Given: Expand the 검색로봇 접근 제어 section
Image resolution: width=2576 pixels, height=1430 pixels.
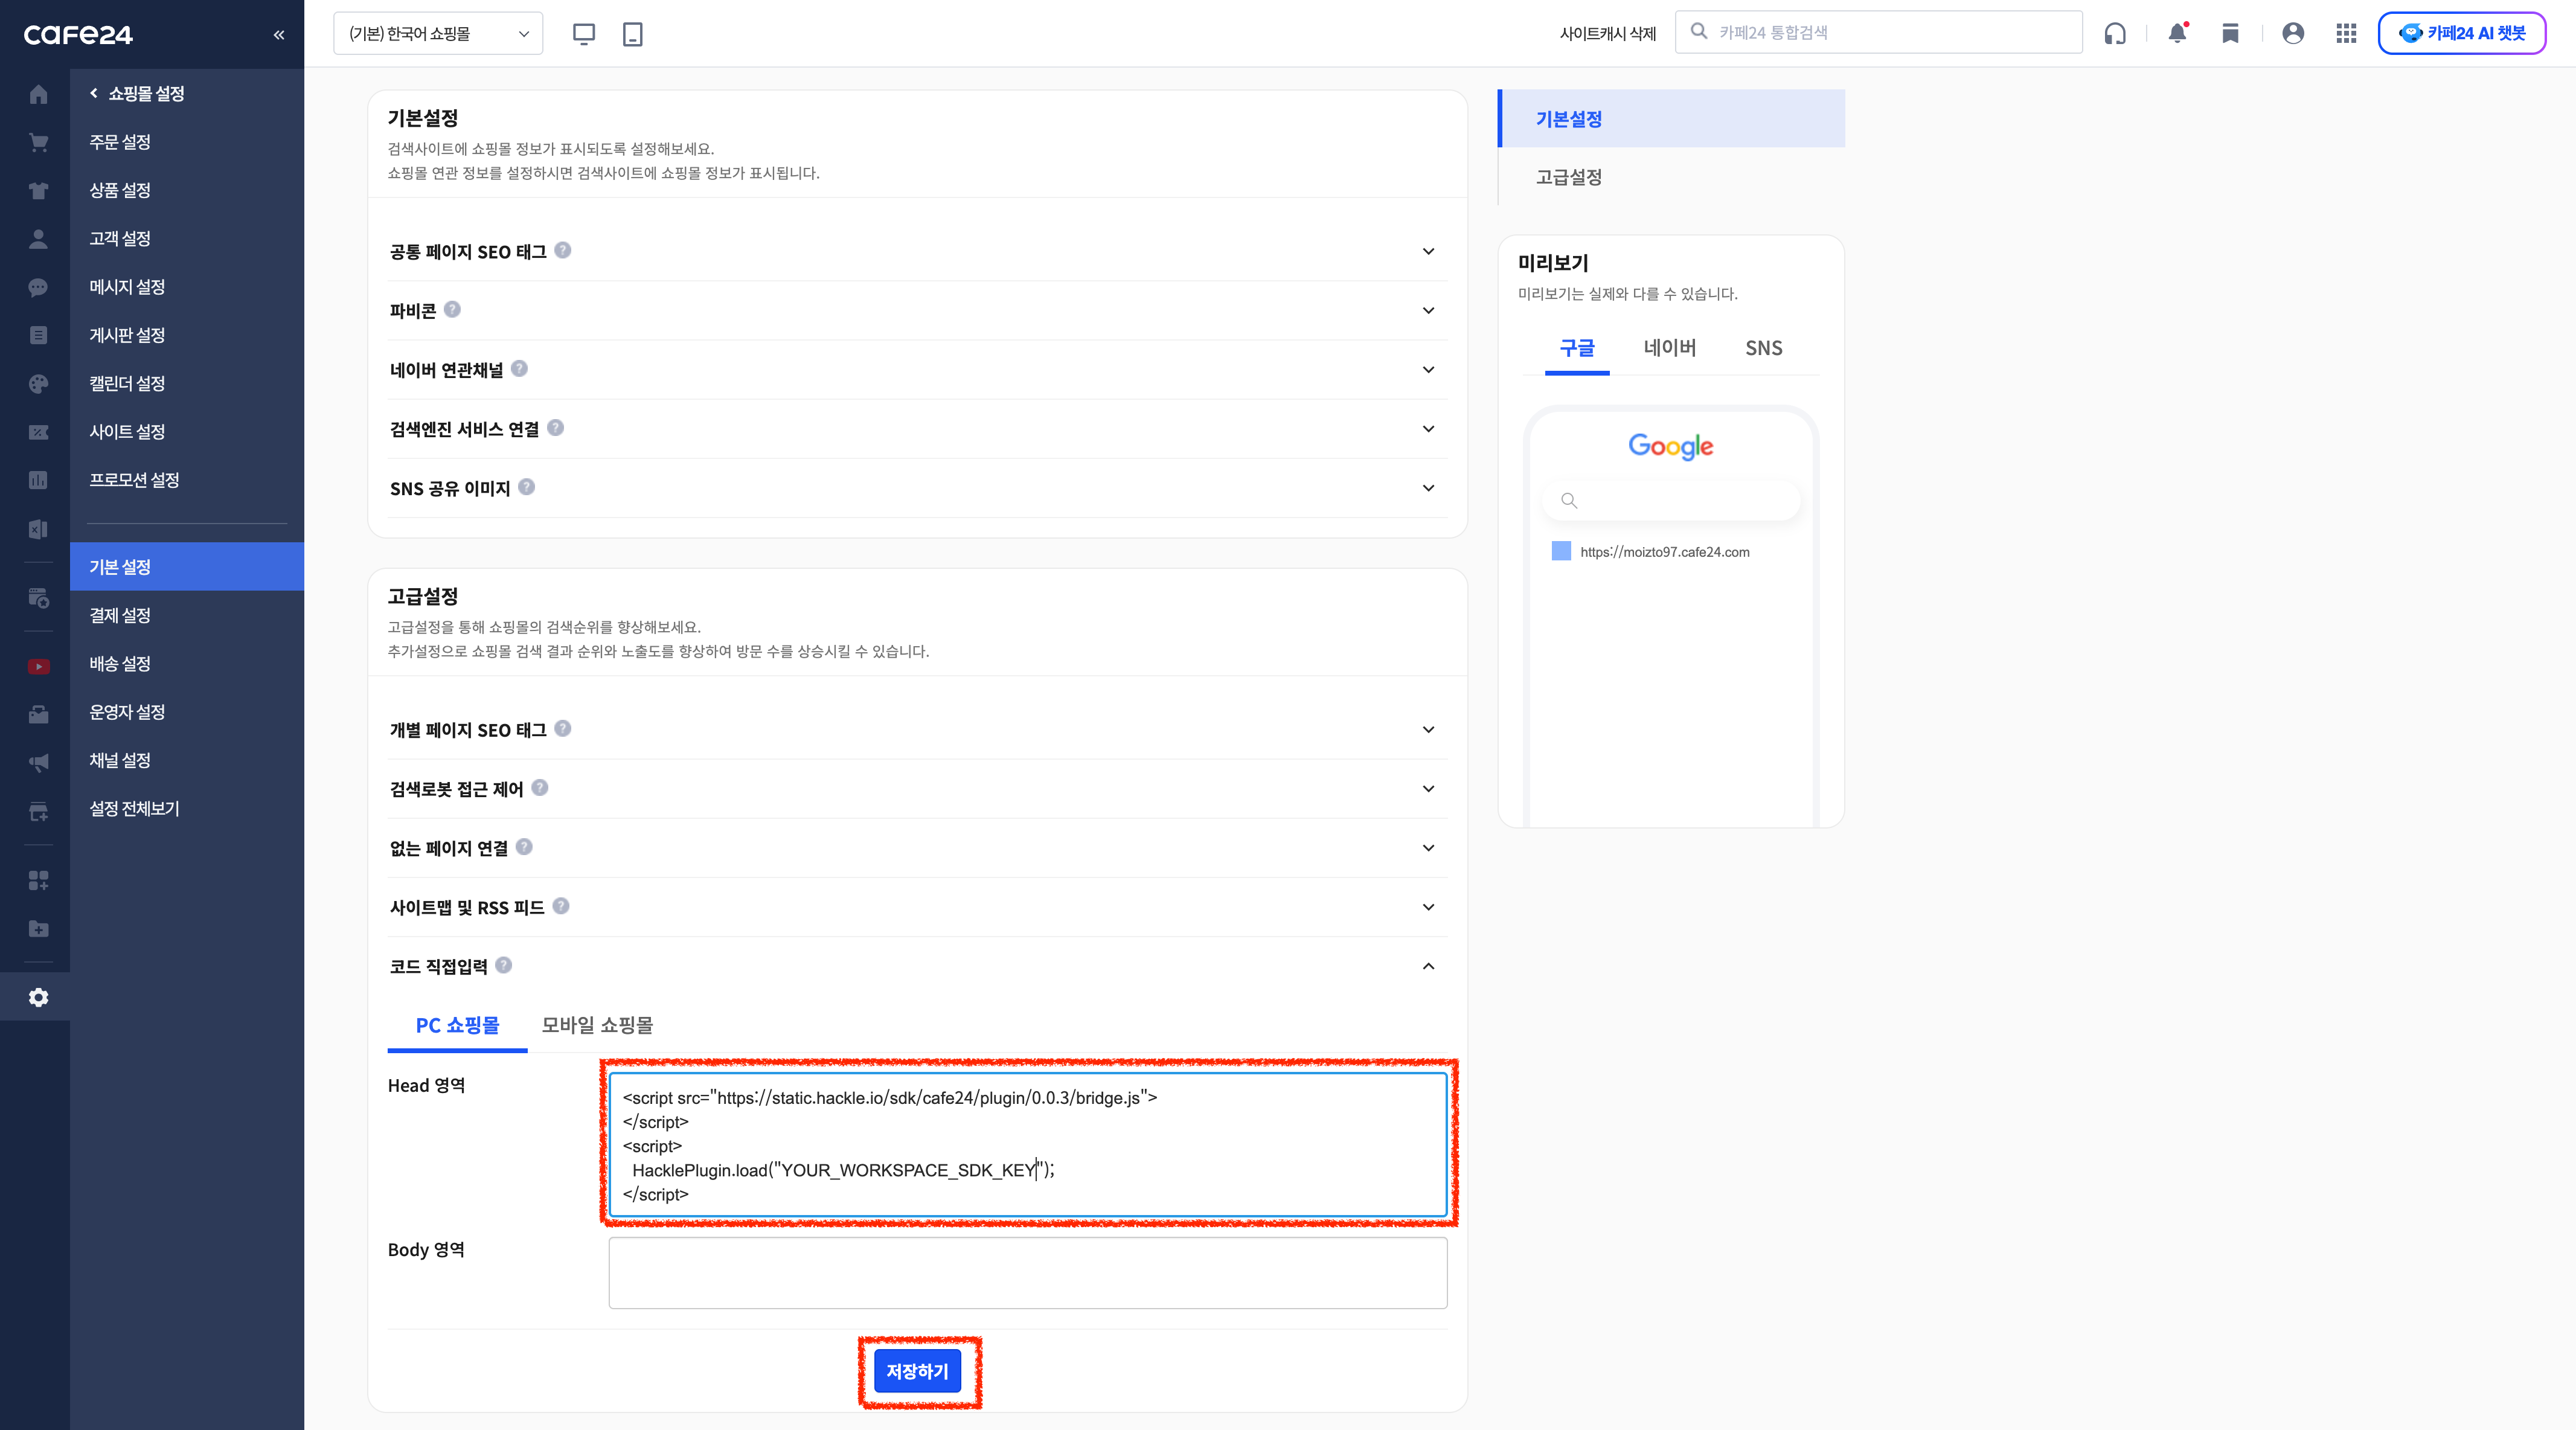Looking at the screenshot, I should 1428,788.
